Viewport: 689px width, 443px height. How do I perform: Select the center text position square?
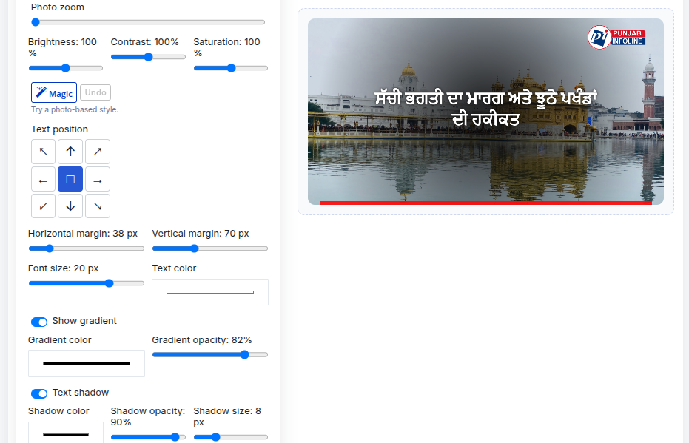(70, 179)
